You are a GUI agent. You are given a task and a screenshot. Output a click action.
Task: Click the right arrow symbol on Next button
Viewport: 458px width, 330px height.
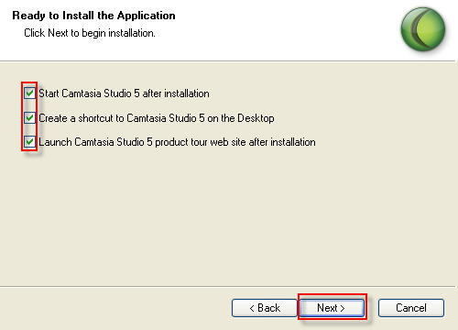(x=343, y=308)
